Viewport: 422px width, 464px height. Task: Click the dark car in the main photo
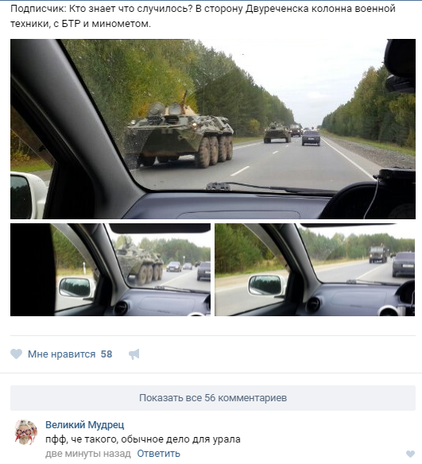click(311, 138)
